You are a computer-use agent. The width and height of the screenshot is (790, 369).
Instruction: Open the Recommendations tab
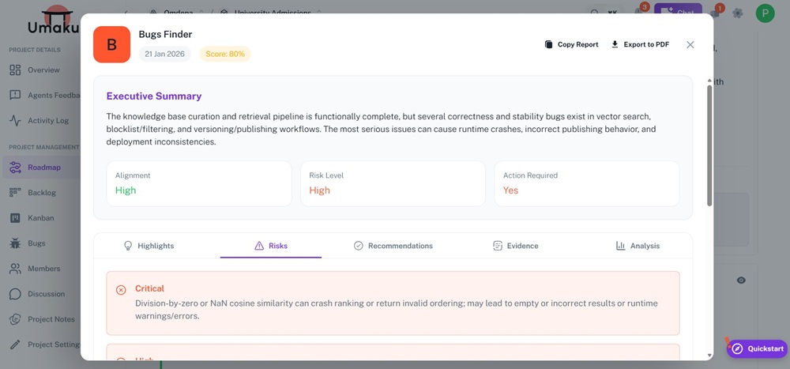click(393, 246)
